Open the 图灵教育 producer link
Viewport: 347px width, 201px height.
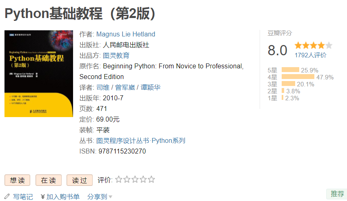pyautogui.click(x=116, y=56)
